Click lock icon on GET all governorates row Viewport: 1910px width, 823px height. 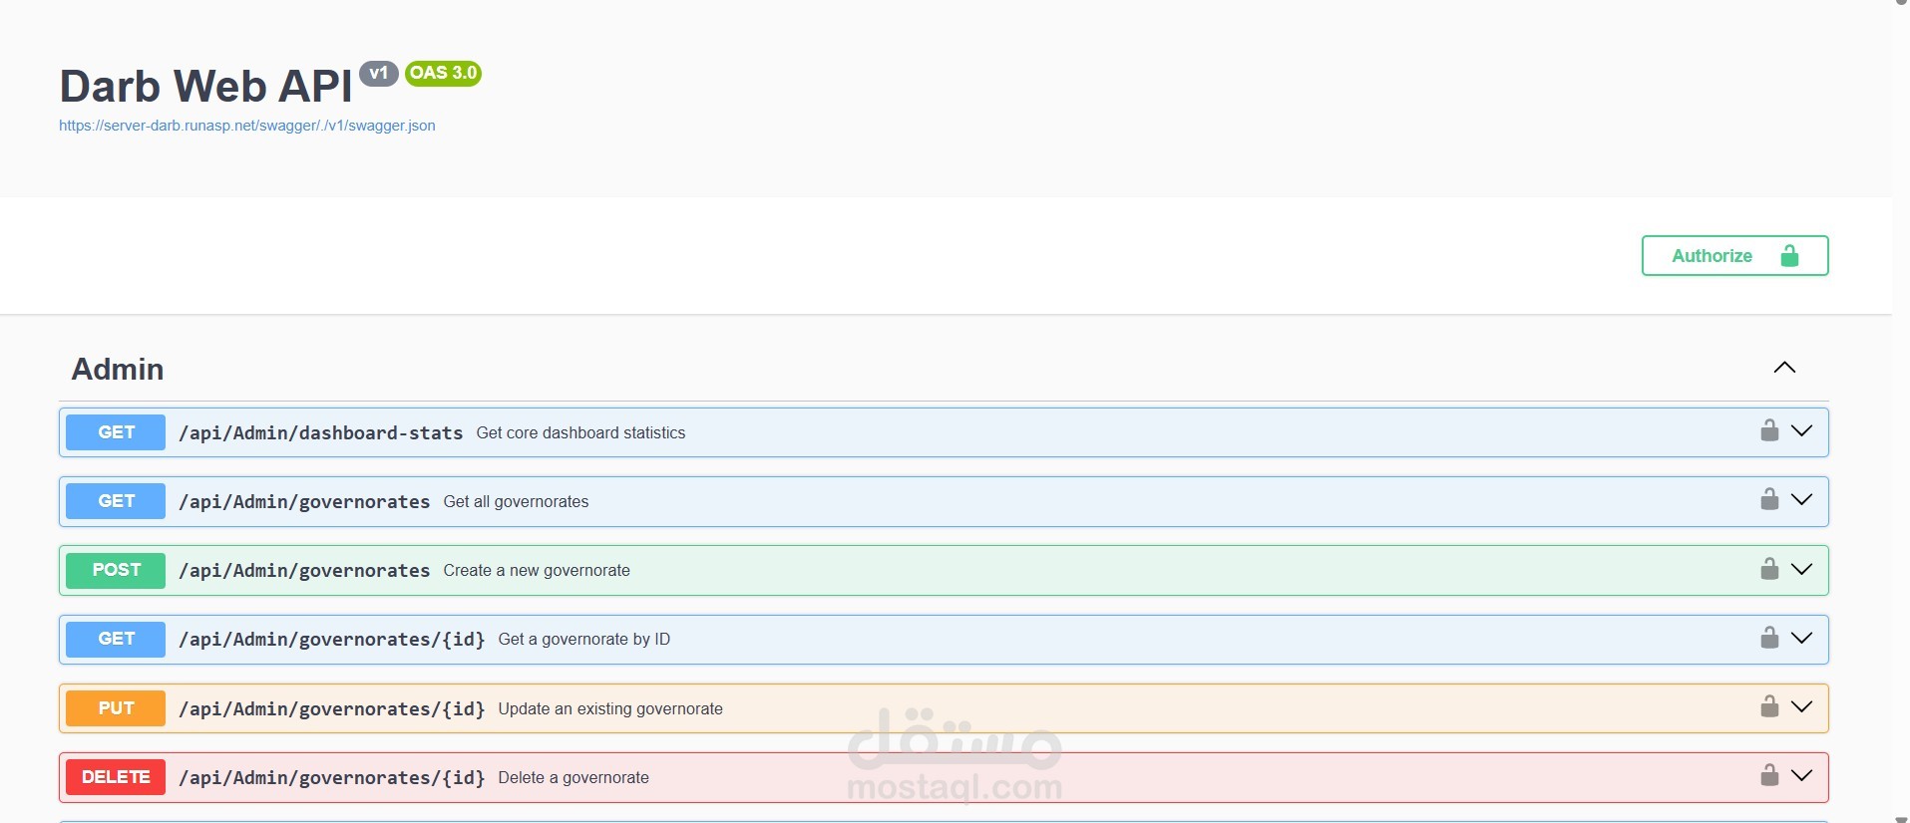pyautogui.click(x=1769, y=499)
